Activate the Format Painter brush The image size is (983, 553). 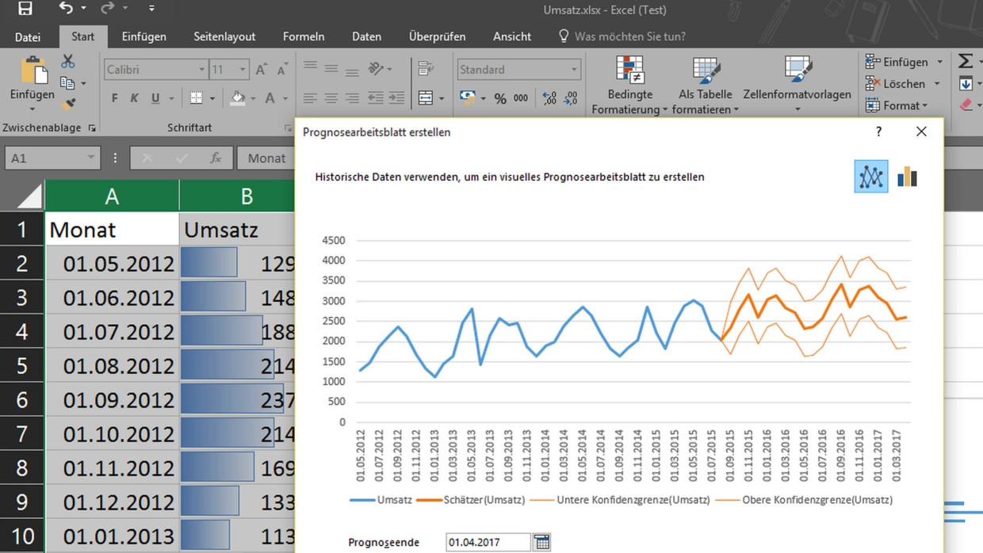[68, 103]
